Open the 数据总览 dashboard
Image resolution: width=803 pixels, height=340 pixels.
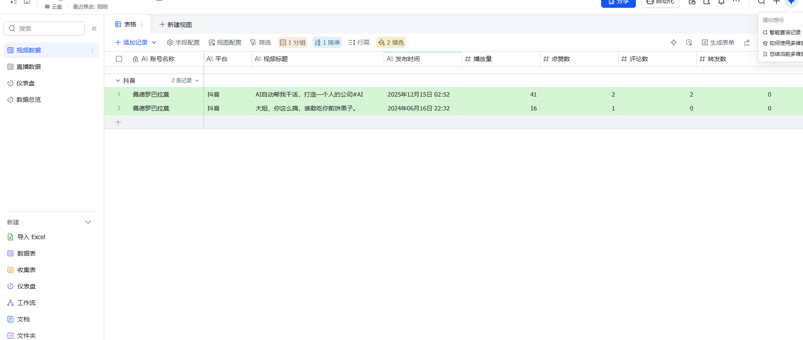[x=51, y=100]
